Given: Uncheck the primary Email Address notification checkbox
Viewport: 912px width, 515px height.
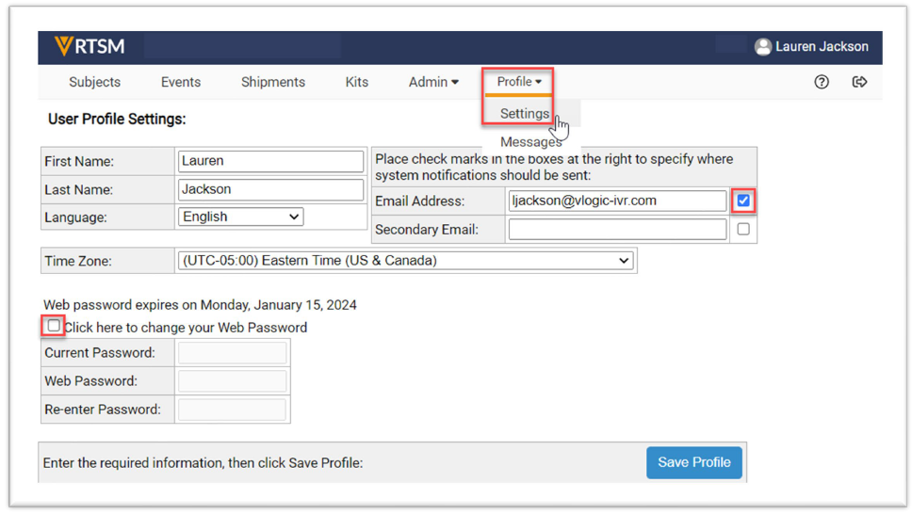Looking at the screenshot, I should tap(743, 201).
